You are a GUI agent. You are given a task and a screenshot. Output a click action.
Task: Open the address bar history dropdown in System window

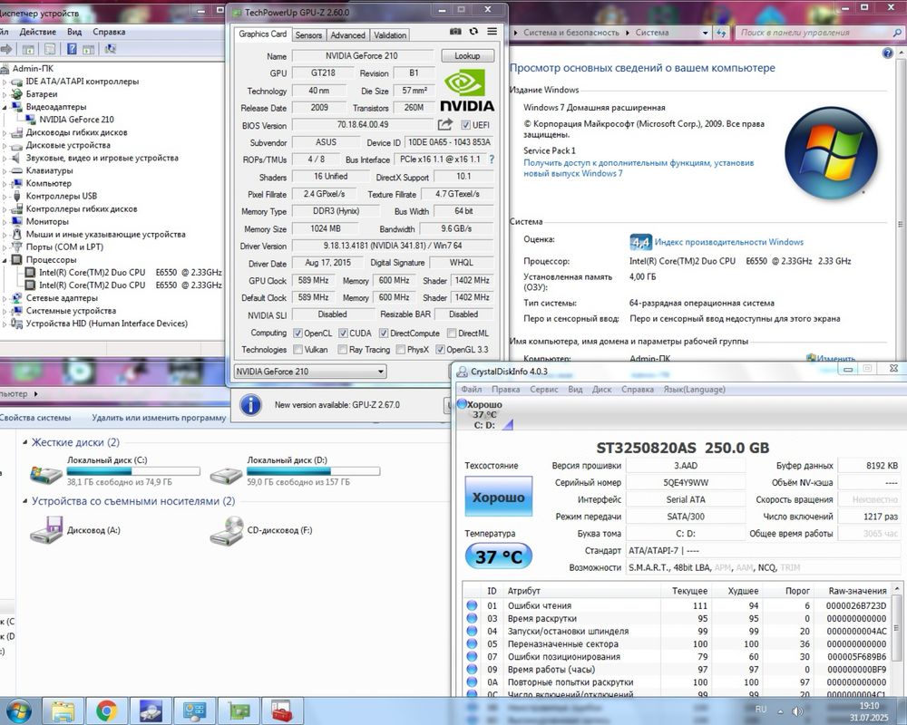(x=705, y=33)
